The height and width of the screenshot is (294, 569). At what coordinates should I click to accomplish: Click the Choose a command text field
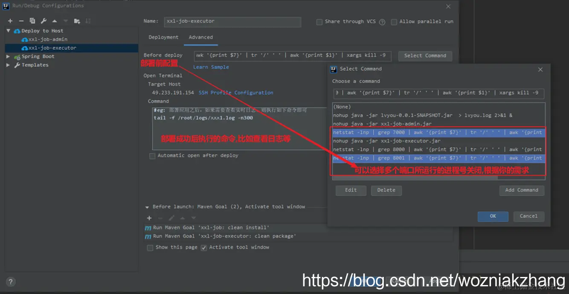pos(439,93)
